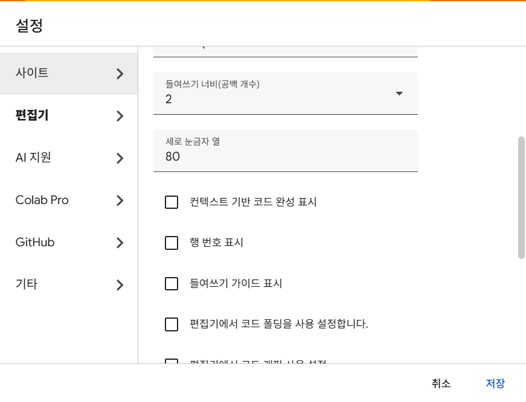Image resolution: width=526 pixels, height=402 pixels.
Task: Click the chevron arrow next to 기타
Action: click(x=120, y=285)
